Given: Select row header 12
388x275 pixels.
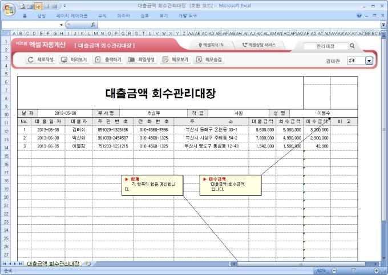Looking at the screenshot, I should [x=6, y=131].
